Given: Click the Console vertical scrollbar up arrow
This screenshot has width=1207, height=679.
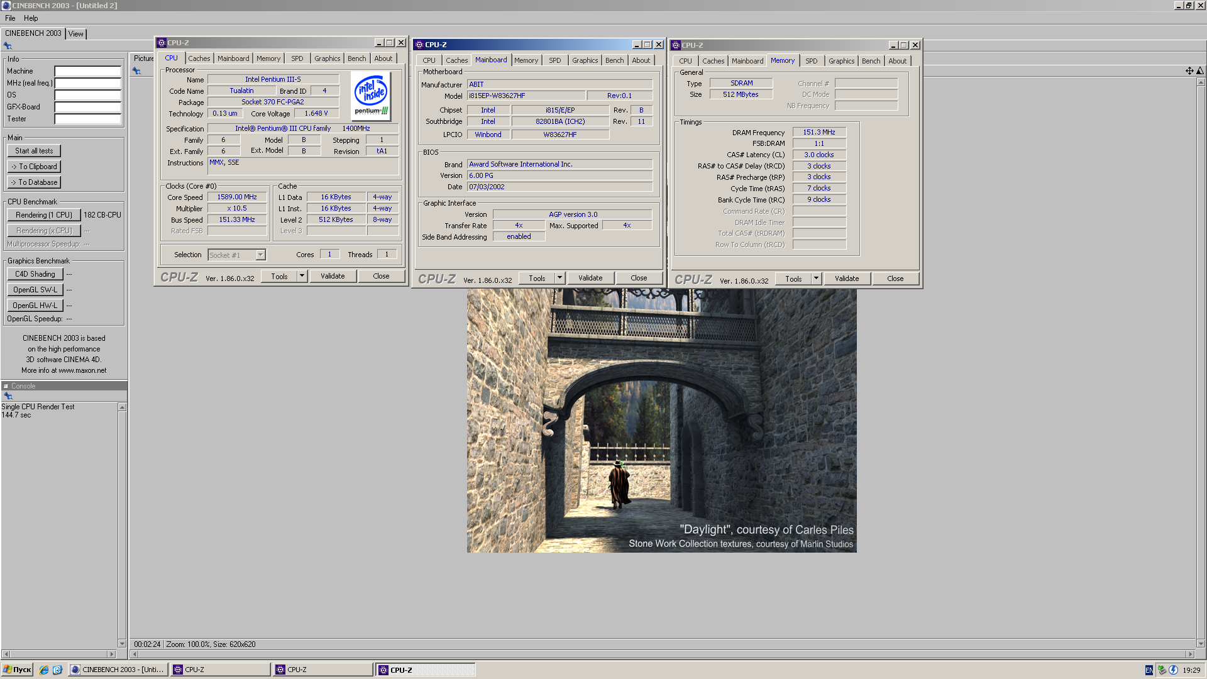Looking at the screenshot, I should click(x=122, y=407).
